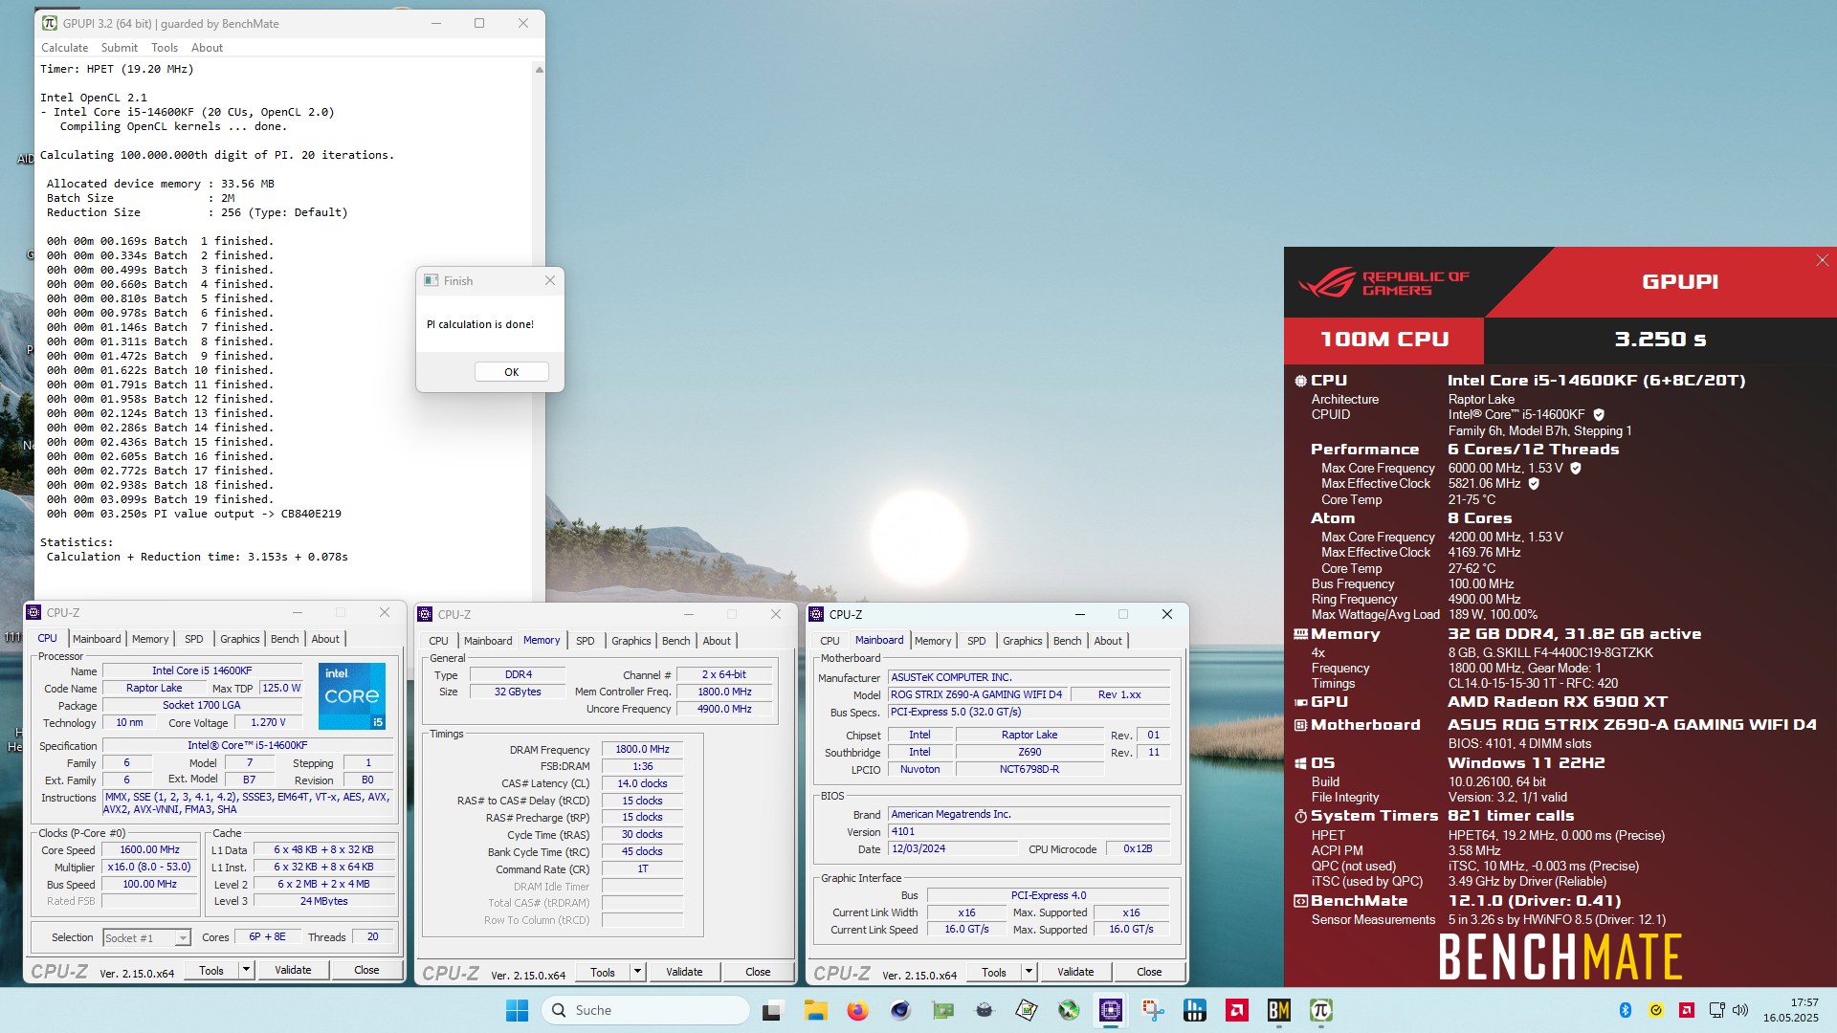Switch to Memory tab in CPU-Z CPU window
This screenshot has height=1033, width=1837.
coord(150,639)
